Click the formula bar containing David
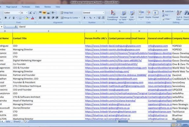This screenshot has width=189, height=127. [103, 27]
